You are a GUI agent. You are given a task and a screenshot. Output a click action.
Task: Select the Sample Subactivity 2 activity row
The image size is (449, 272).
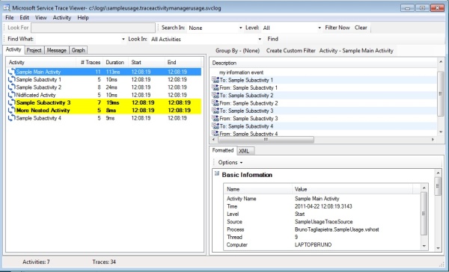tap(104, 87)
